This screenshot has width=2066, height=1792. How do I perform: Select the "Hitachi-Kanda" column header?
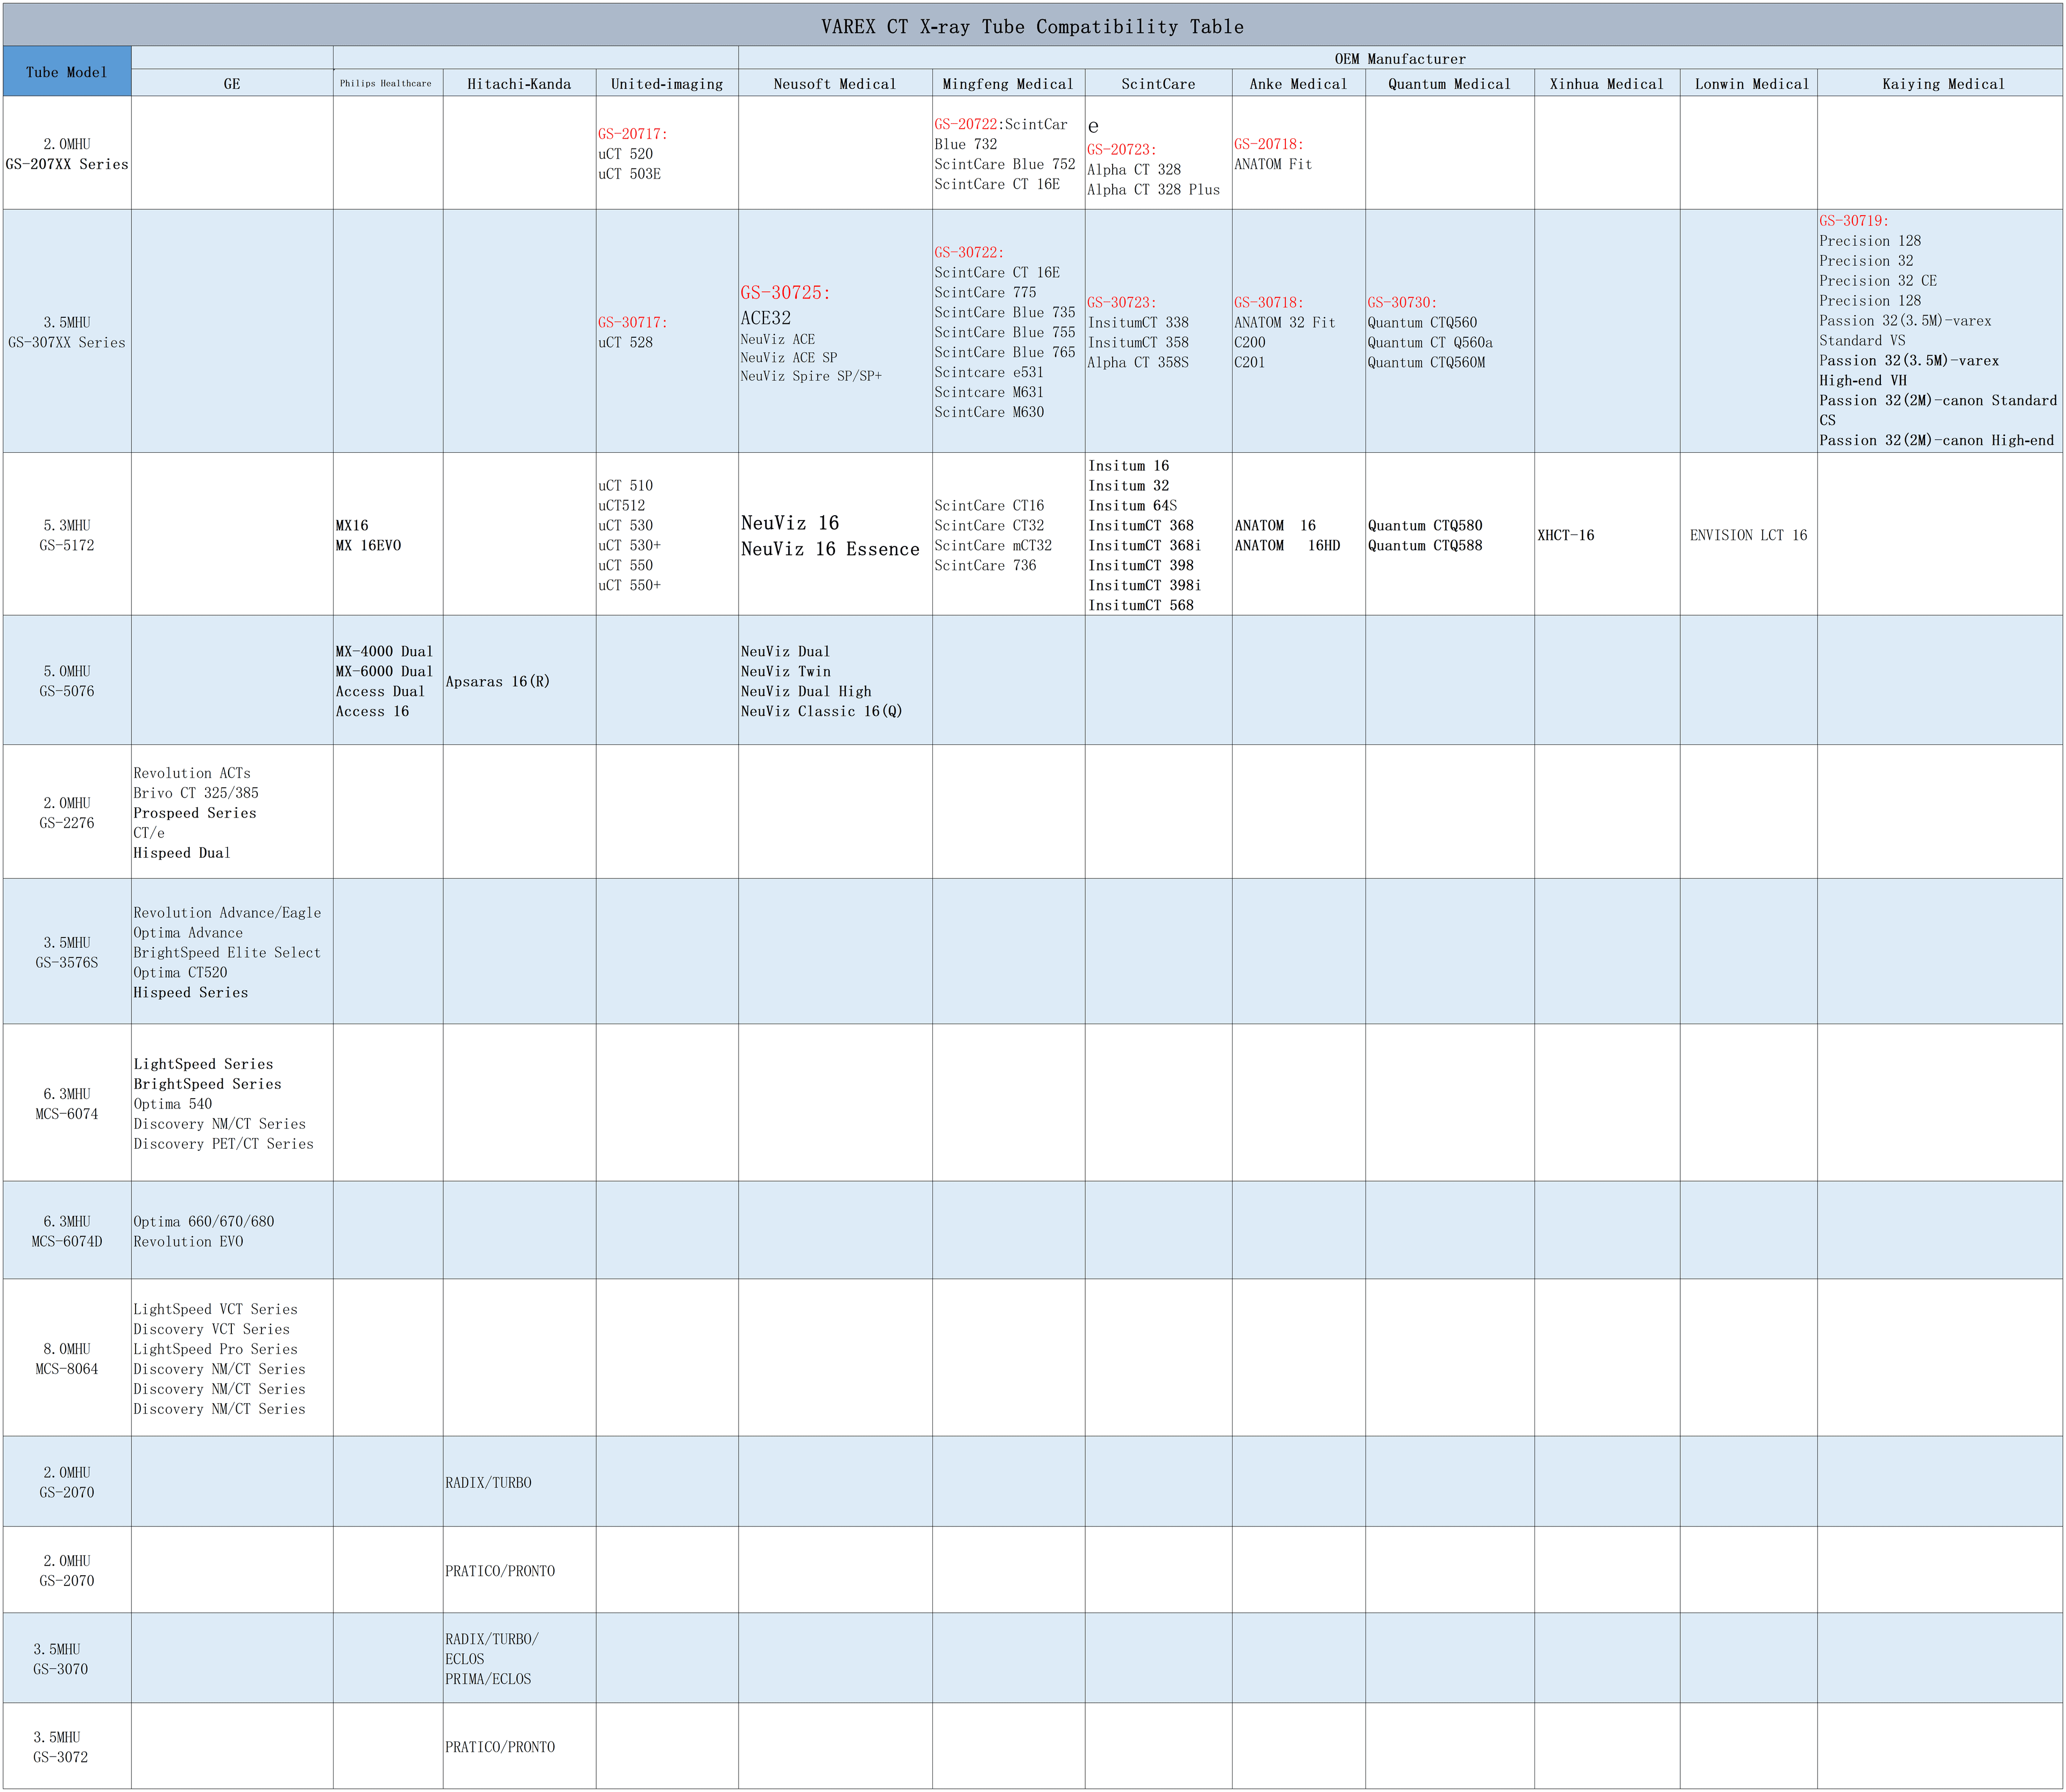click(519, 84)
